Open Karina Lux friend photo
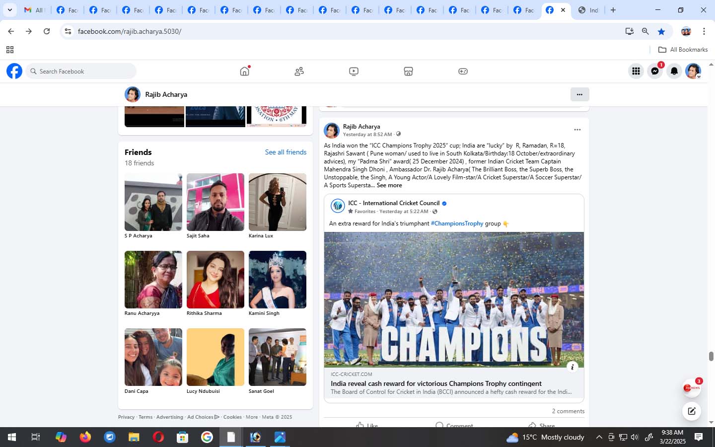715x447 pixels. click(277, 202)
